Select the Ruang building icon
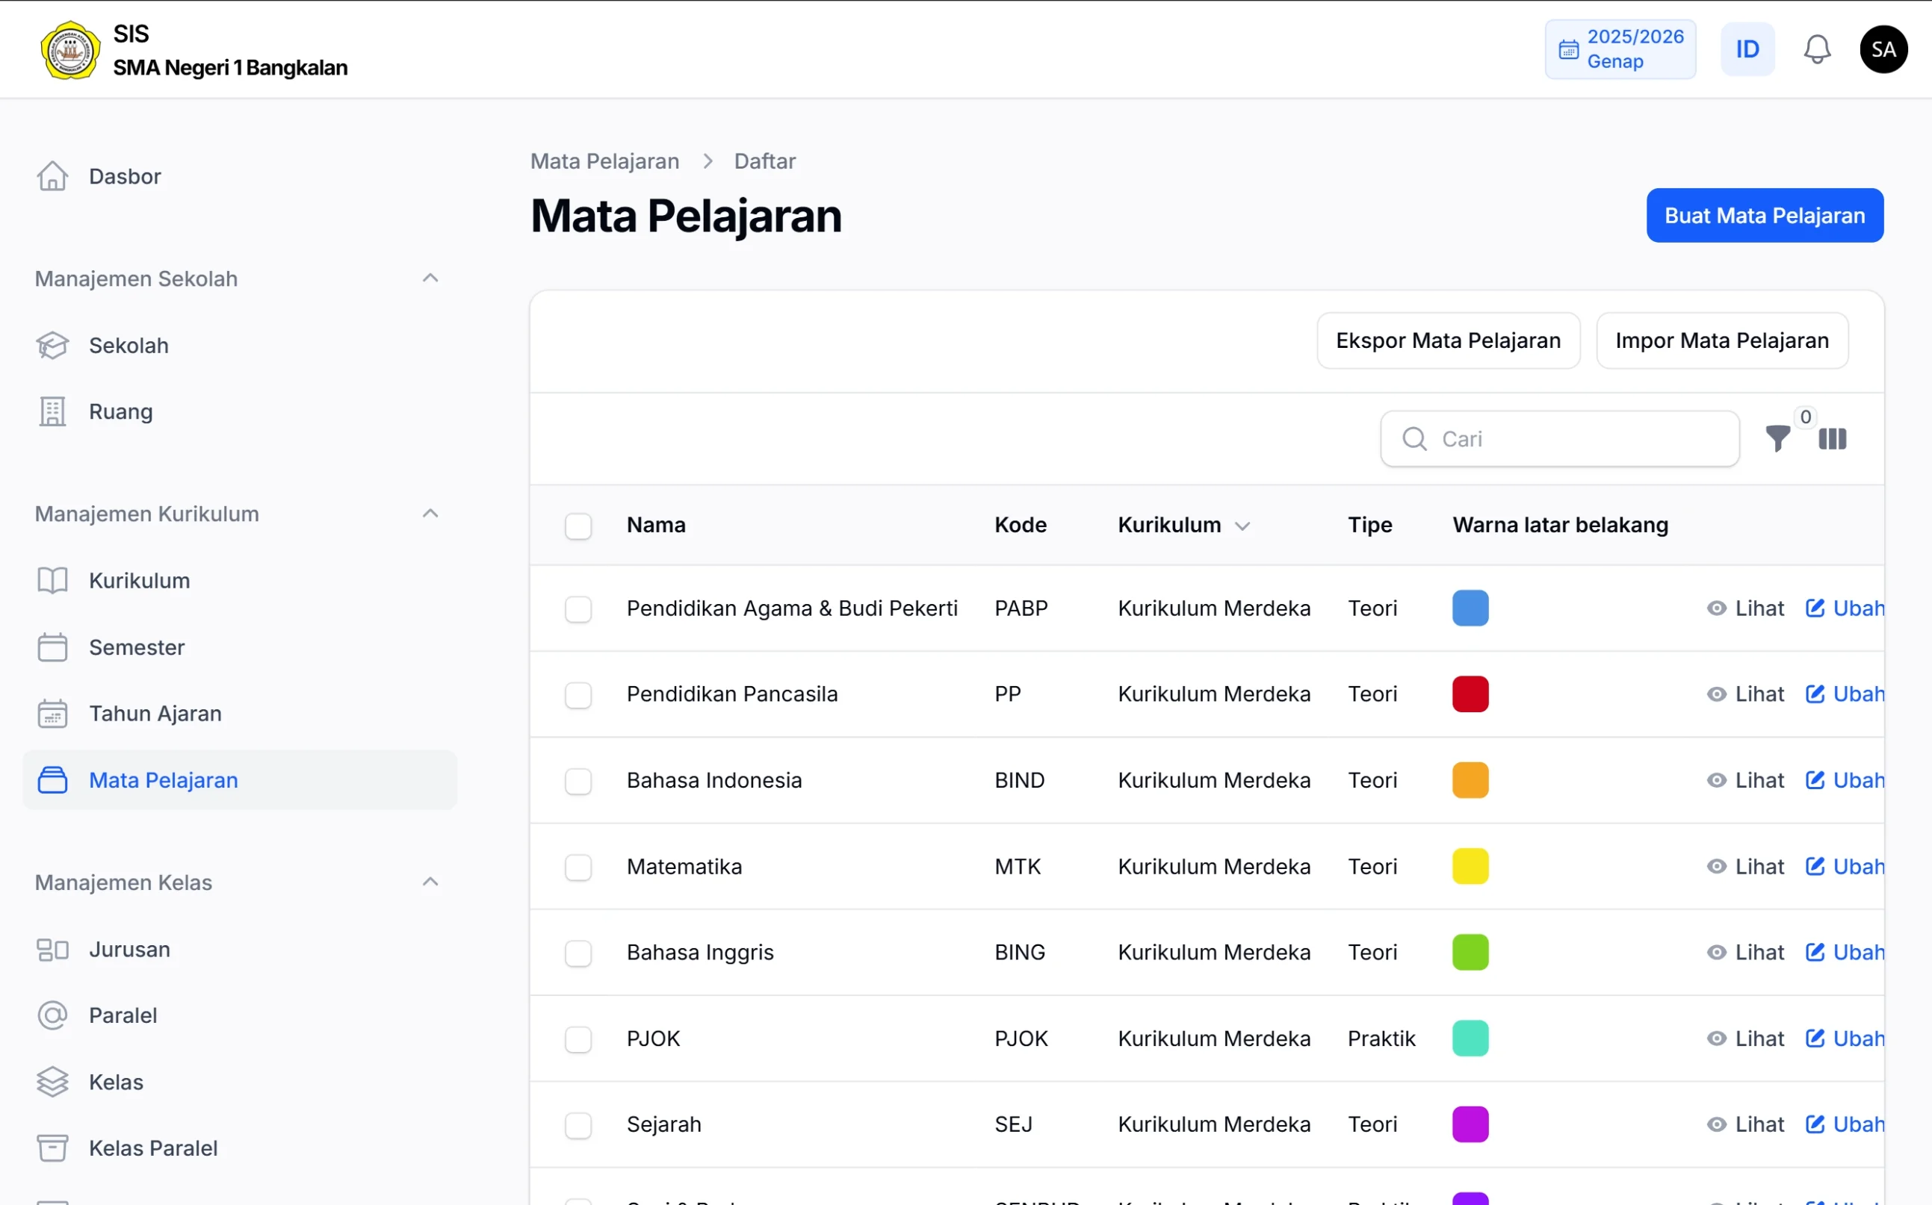Viewport: 1932px width, 1205px height. pos(52,411)
